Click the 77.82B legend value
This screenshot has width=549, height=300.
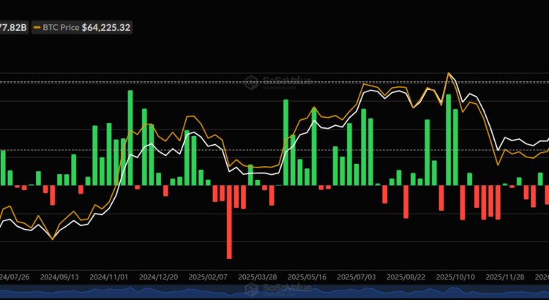13,28
